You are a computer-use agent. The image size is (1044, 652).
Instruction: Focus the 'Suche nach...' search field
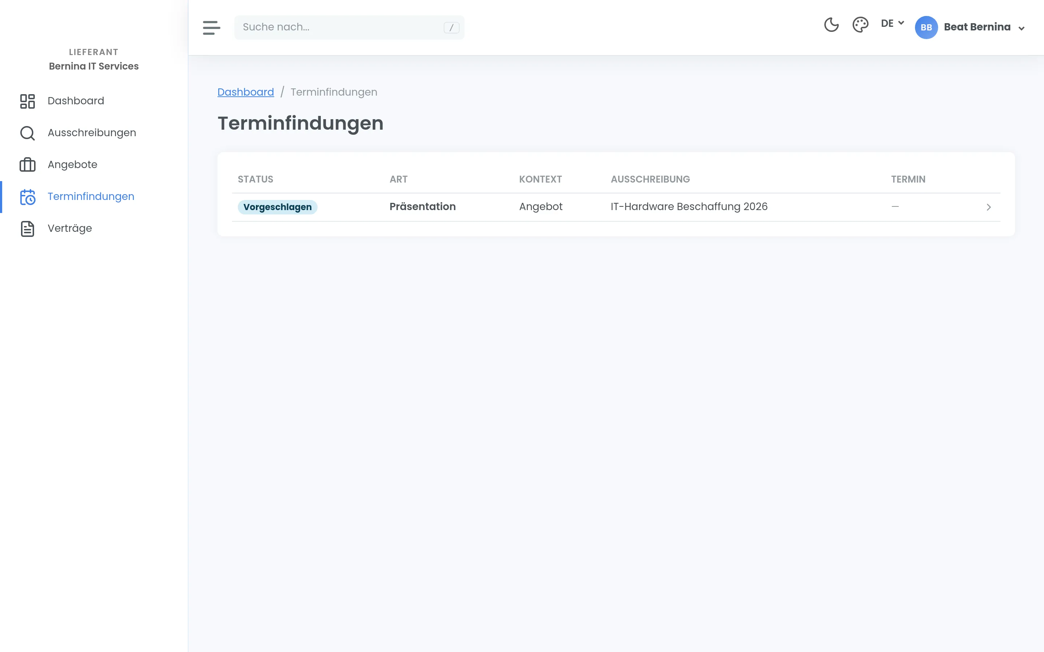pyautogui.click(x=349, y=28)
